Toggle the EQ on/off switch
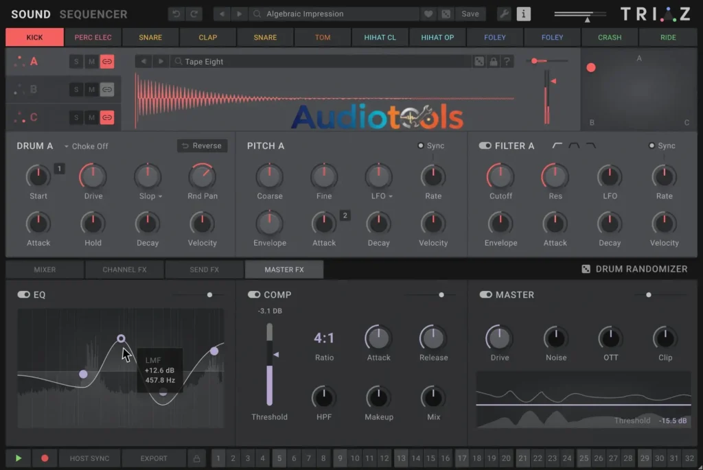 pos(23,294)
